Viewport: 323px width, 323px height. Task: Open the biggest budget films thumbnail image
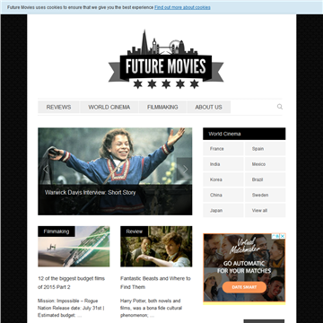(x=74, y=247)
